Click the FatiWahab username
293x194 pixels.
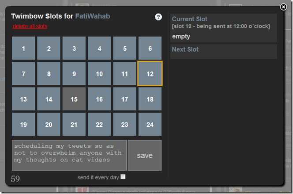[x=93, y=16]
